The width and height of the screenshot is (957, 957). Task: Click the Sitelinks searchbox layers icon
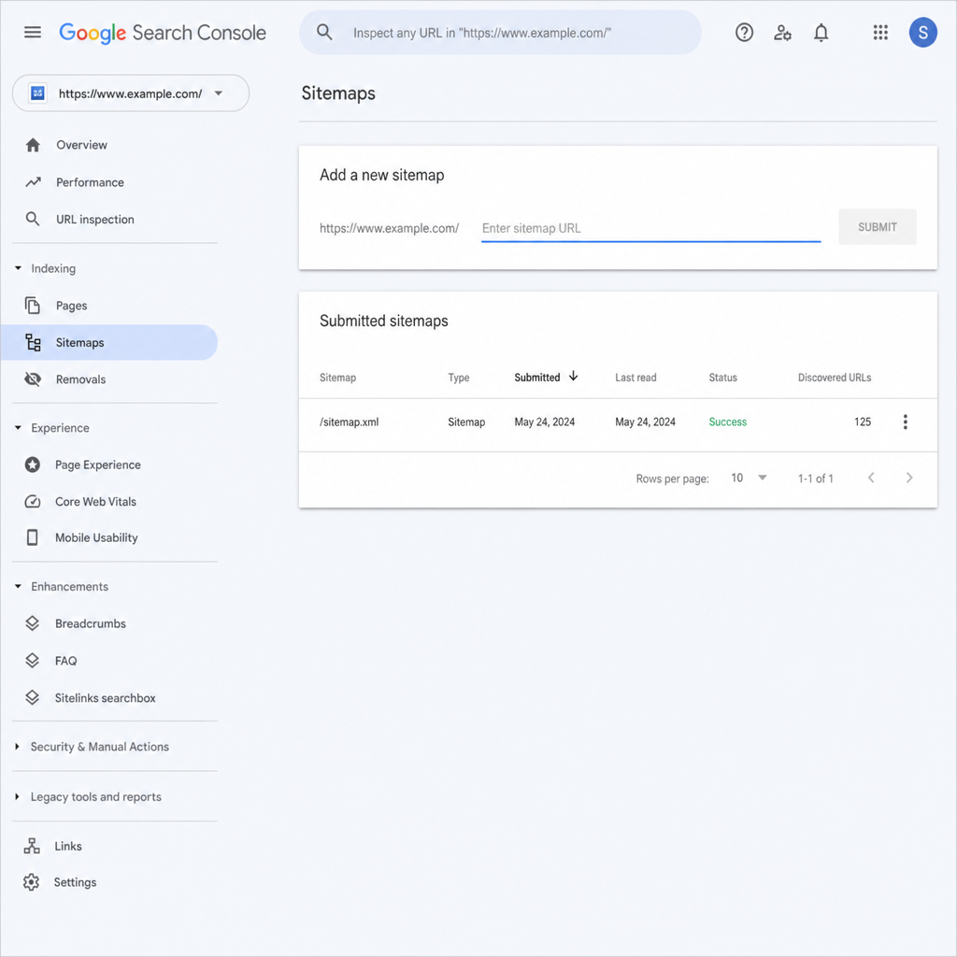point(33,697)
